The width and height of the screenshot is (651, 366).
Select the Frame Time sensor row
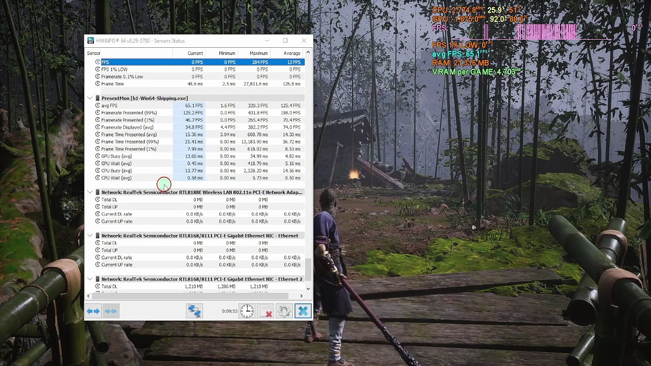[199, 84]
